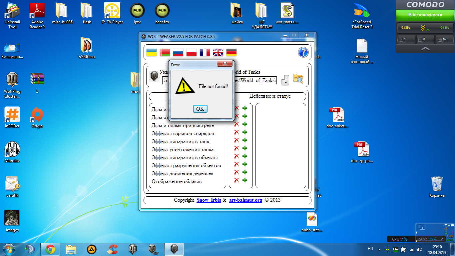The width and height of the screenshot is (455, 256).
Task: Open AIMP from the taskbar
Action: pos(92,249)
